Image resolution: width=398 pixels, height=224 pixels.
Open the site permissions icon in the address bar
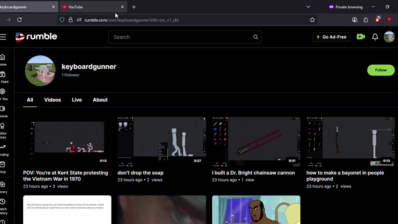[x=79, y=20]
